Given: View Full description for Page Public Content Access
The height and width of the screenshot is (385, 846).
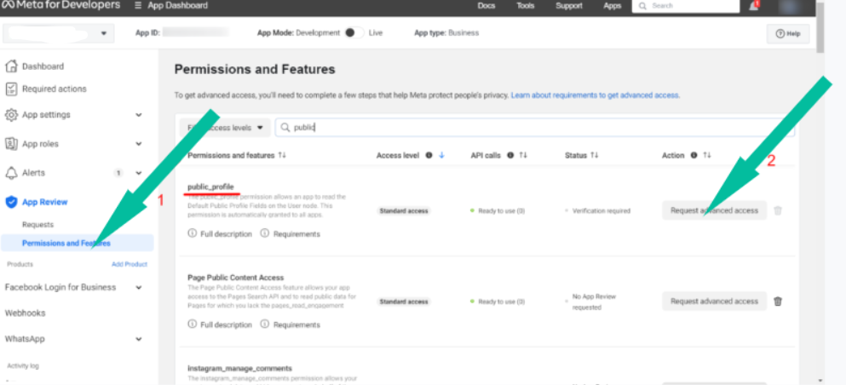Looking at the screenshot, I should click(x=220, y=325).
